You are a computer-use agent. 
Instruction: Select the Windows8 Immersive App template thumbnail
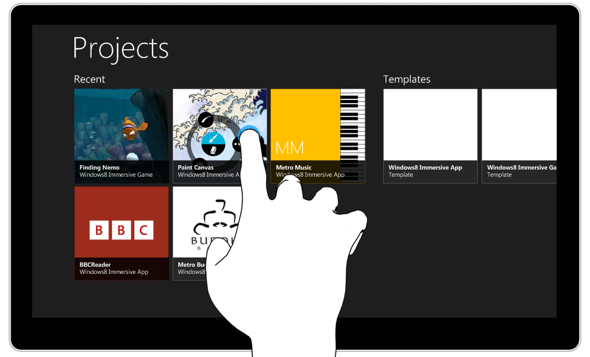pos(430,124)
